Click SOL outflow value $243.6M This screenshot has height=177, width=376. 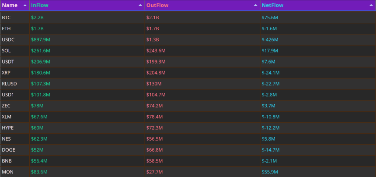pyautogui.click(x=156, y=51)
